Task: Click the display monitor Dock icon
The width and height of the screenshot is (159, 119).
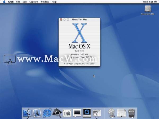Action: [77, 113]
